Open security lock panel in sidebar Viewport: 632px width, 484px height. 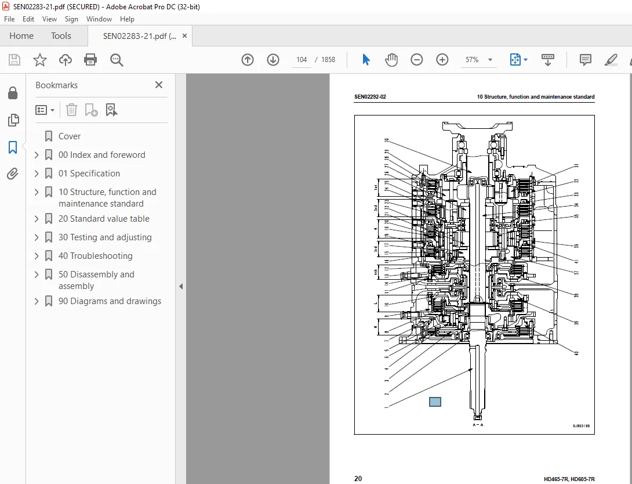(x=13, y=93)
